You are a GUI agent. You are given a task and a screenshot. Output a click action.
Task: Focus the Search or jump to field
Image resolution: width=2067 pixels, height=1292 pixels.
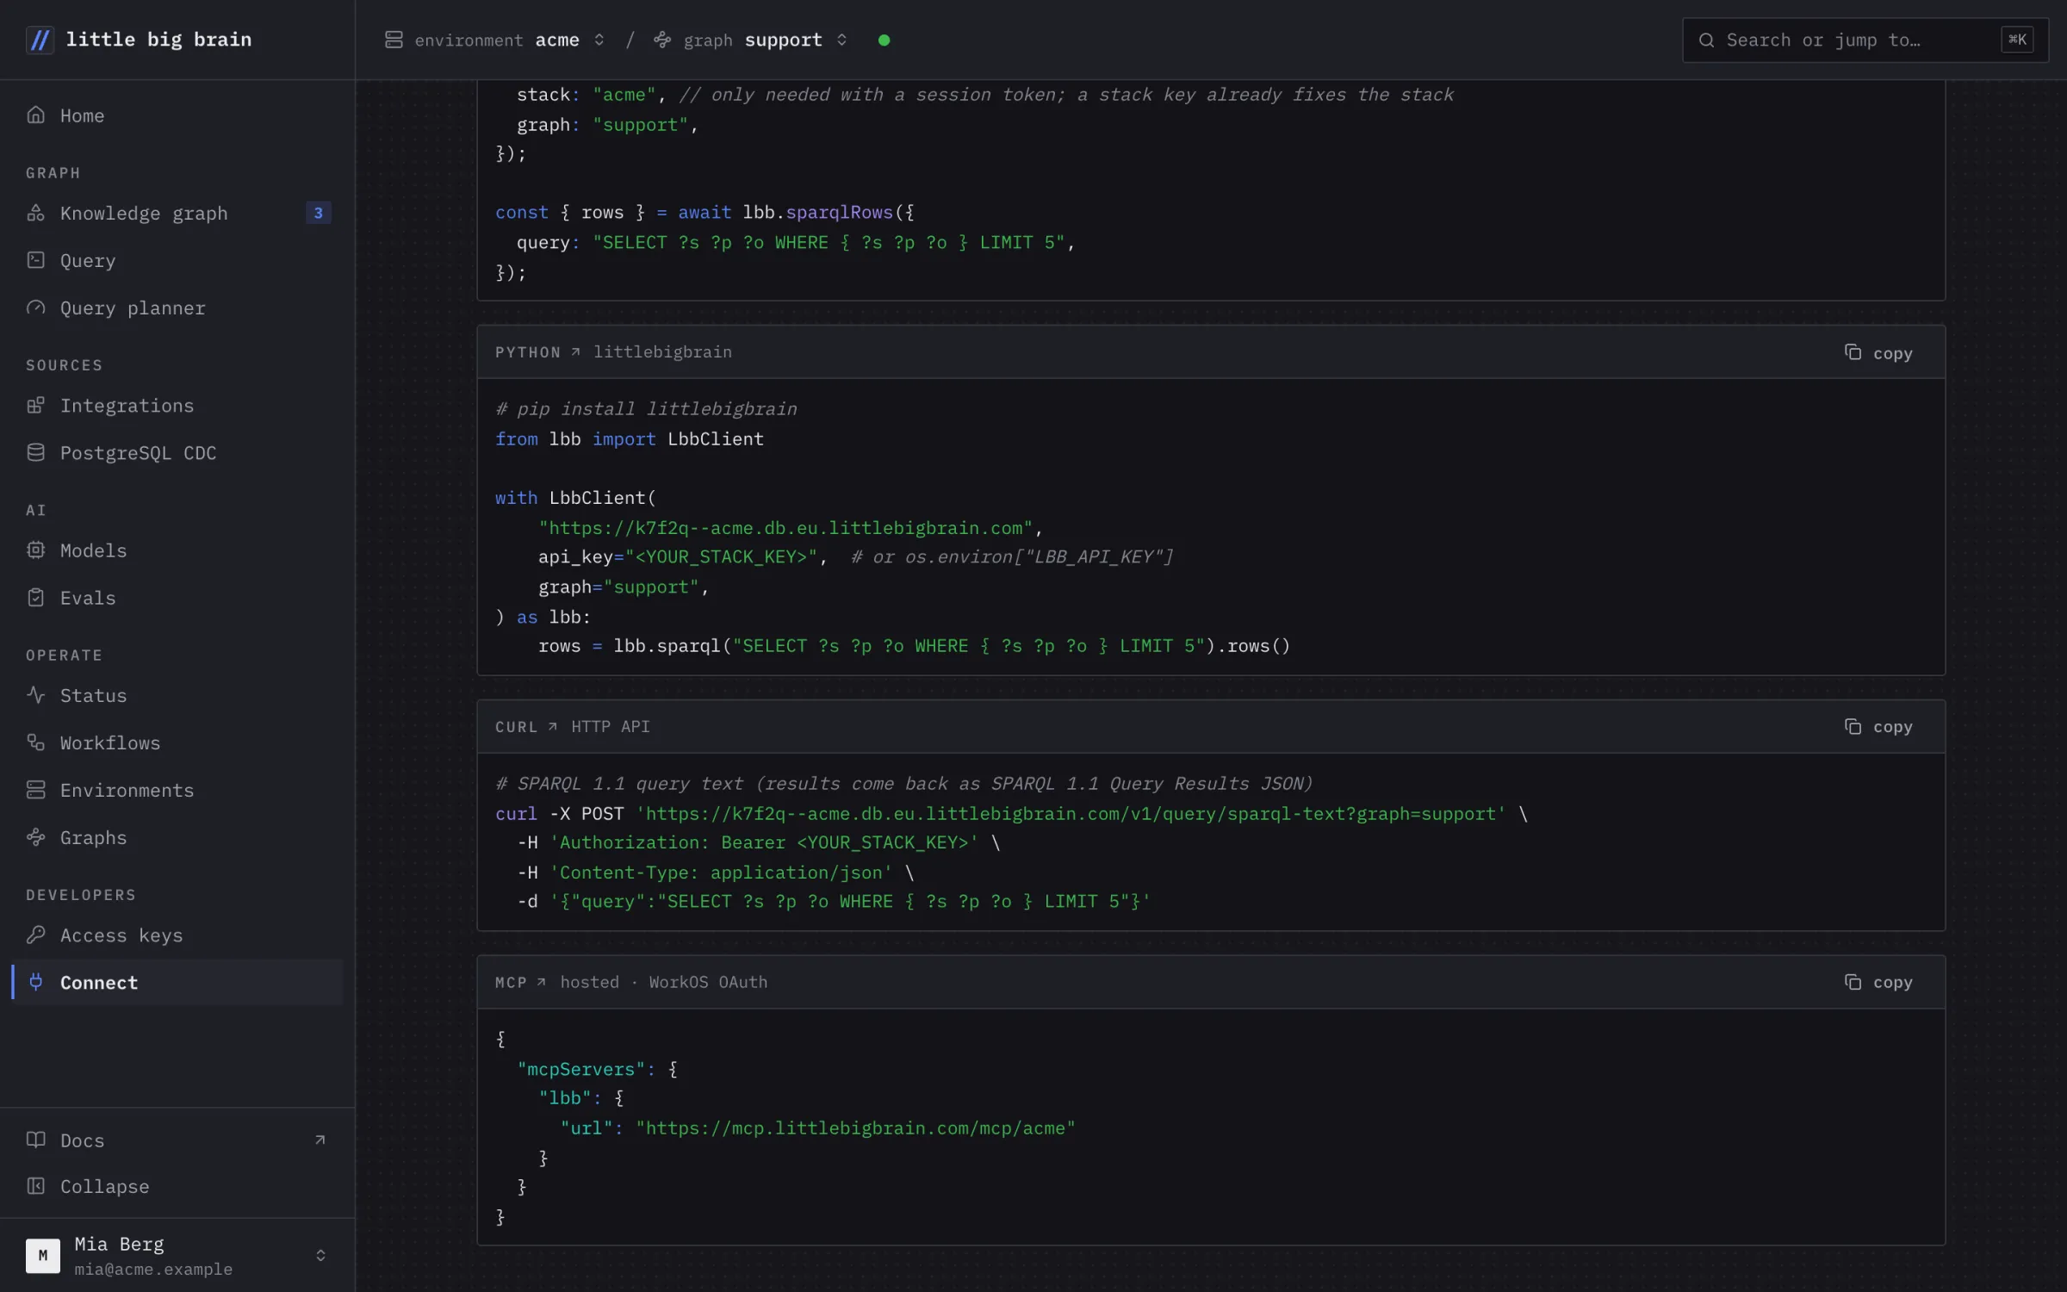[1865, 40]
